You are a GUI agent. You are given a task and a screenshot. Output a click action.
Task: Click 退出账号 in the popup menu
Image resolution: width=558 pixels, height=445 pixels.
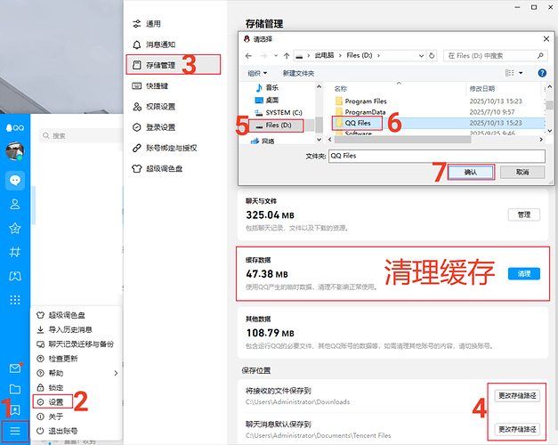tap(77, 431)
